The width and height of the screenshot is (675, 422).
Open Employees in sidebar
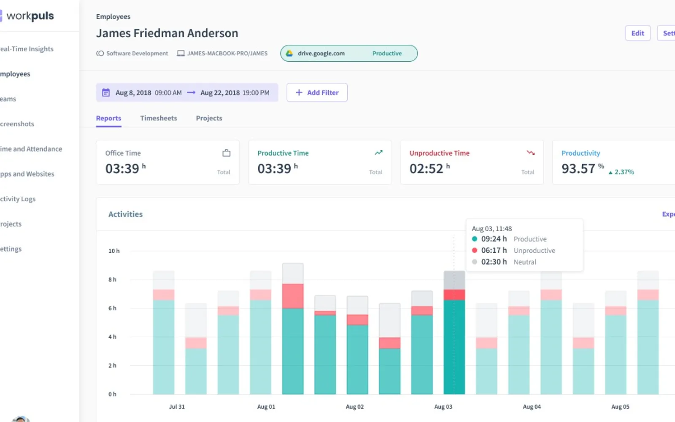[x=15, y=74]
